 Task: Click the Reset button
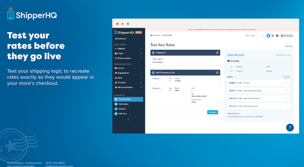[x=289, y=46]
